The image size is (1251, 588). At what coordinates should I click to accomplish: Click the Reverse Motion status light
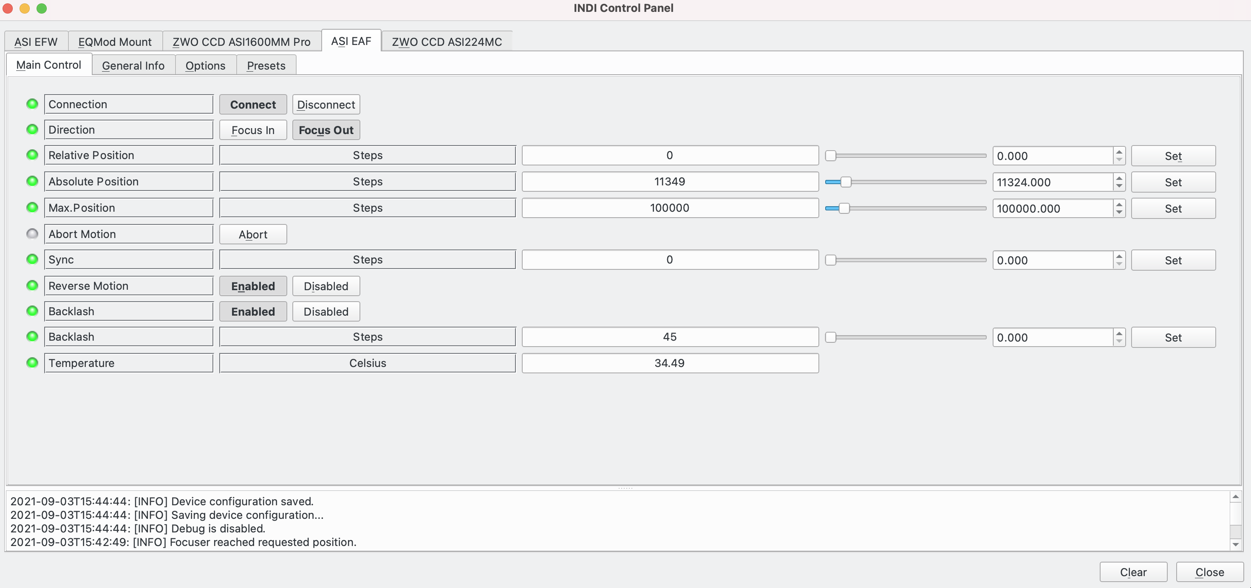(x=32, y=286)
